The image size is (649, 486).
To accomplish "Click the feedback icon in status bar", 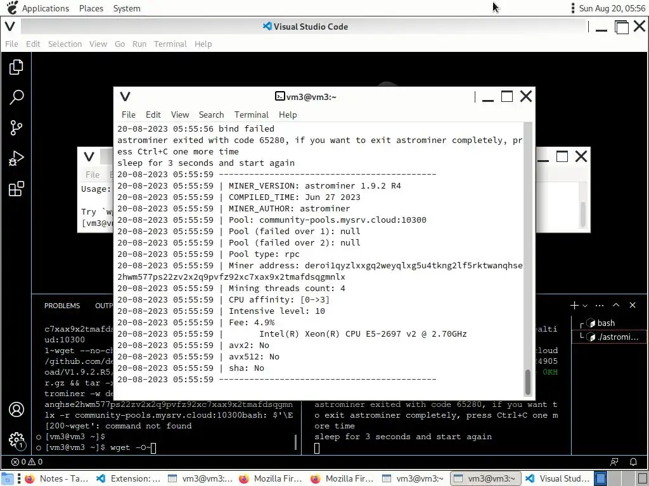I will (x=614, y=461).
